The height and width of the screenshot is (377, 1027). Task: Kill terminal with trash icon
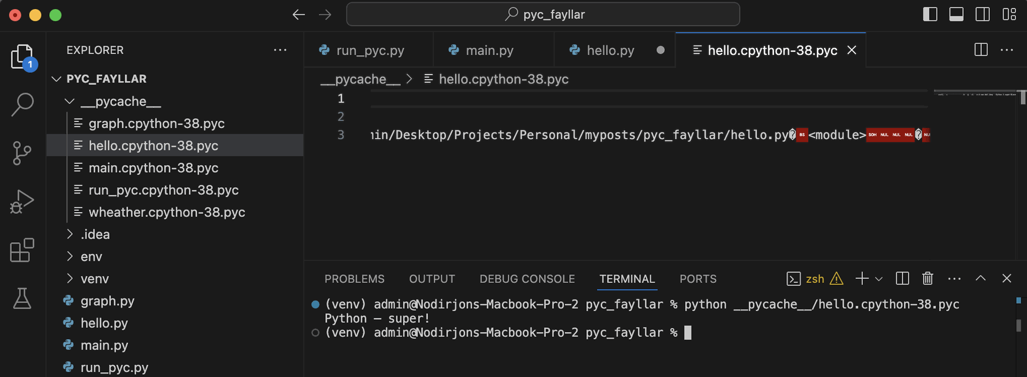(x=928, y=279)
